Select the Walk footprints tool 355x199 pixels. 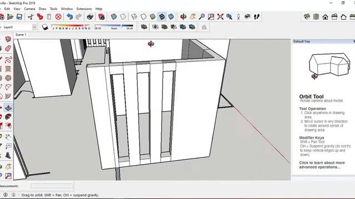pos(256,17)
